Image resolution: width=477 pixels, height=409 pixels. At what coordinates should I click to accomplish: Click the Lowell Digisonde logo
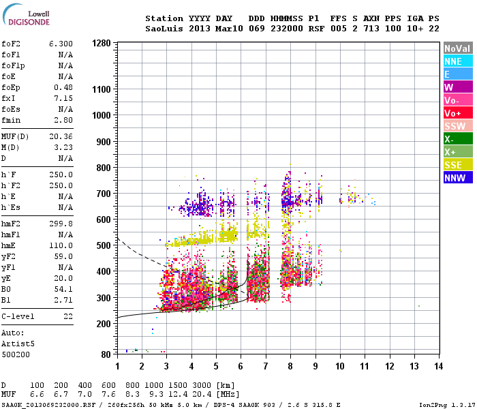click(26, 14)
